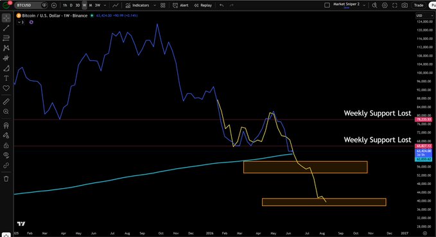This screenshot has height=237, width=436.
Task: Select the text annotation tool
Action: coord(6,78)
